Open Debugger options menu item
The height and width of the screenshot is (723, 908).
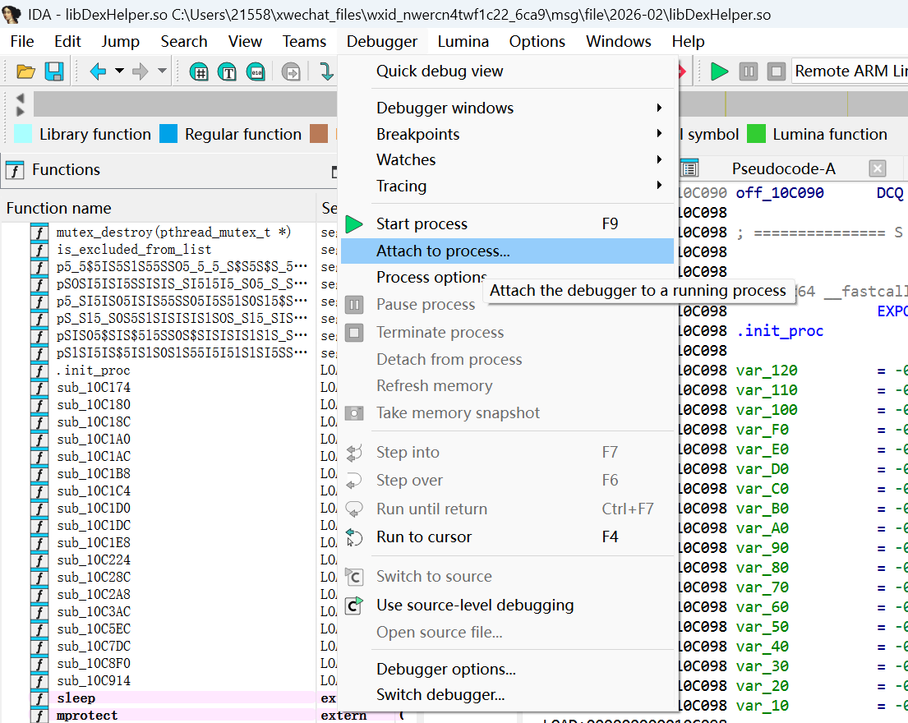[507, 669]
